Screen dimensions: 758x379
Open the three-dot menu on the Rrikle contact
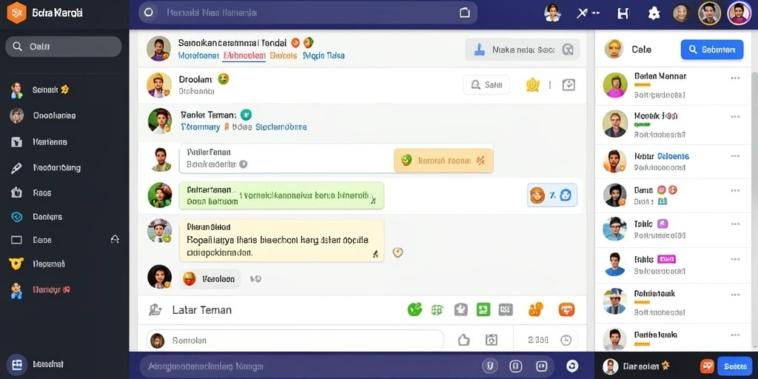coord(735,260)
